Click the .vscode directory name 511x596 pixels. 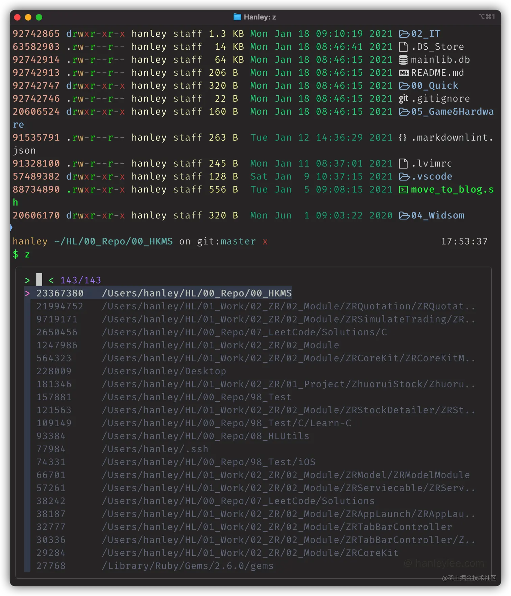[432, 176]
